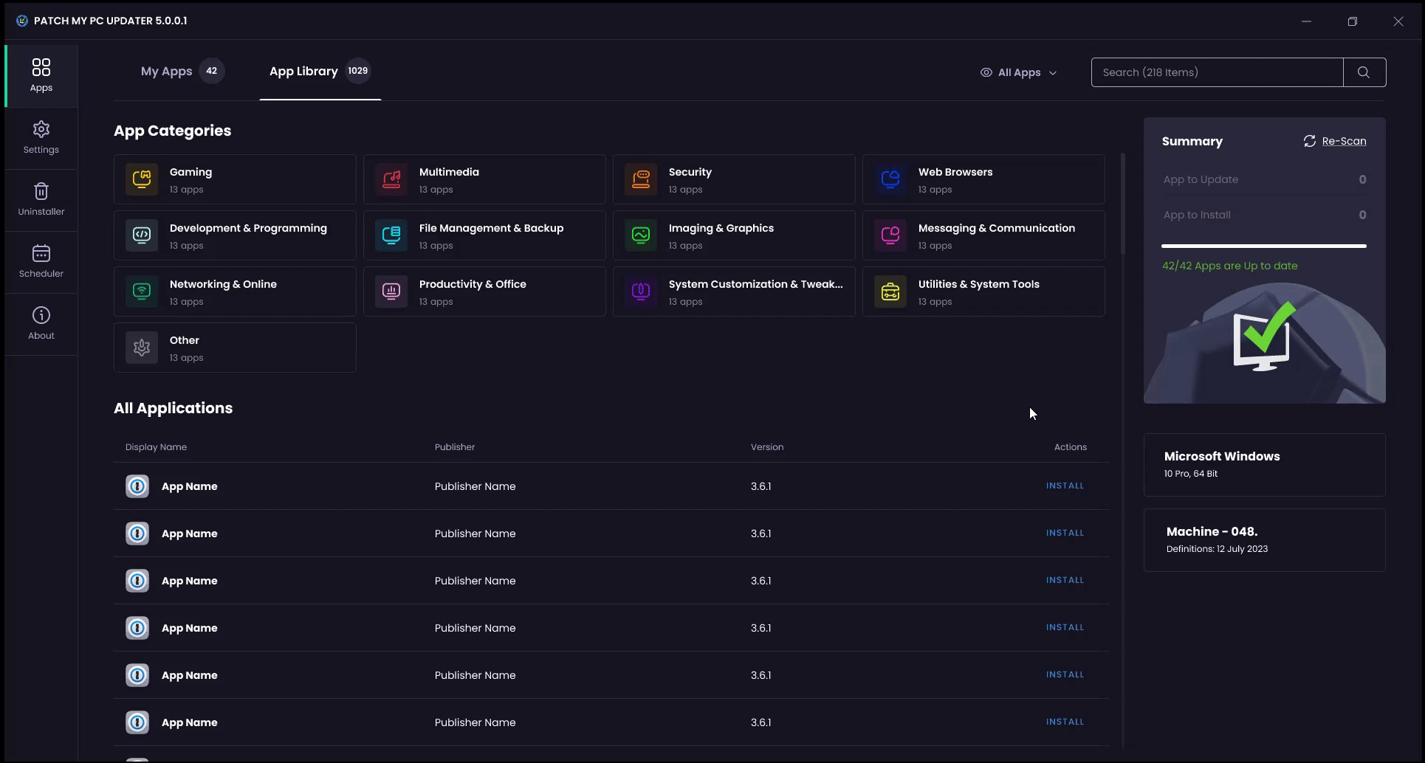Open the Settings gear in sidebar
The image size is (1425, 763).
pyautogui.click(x=41, y=130)
